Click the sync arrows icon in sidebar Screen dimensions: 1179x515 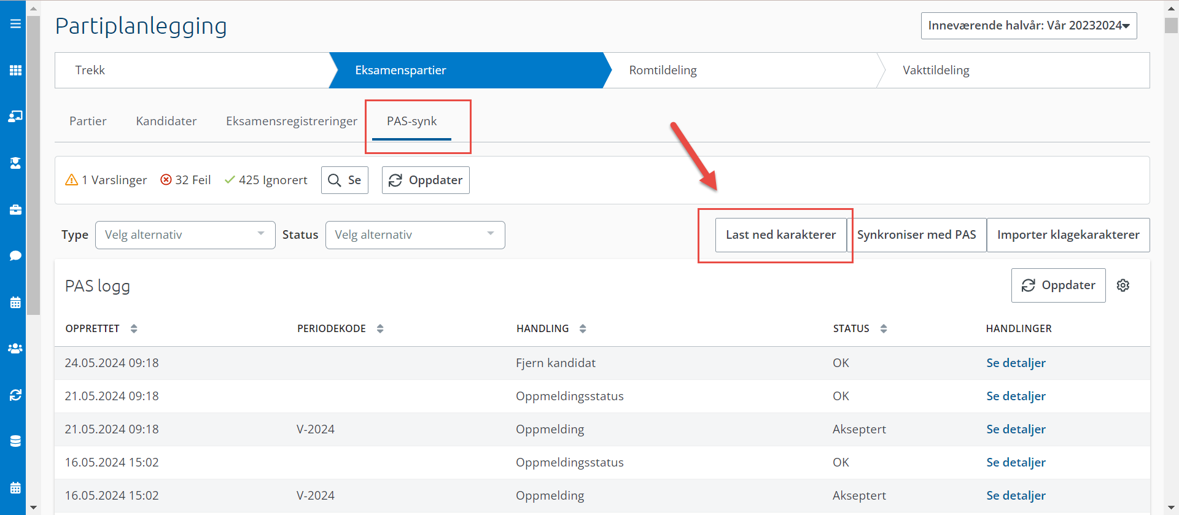15,395
